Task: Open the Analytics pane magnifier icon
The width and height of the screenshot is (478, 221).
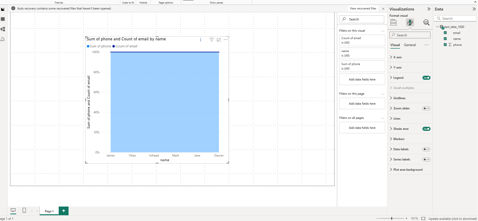Action: 426,23
